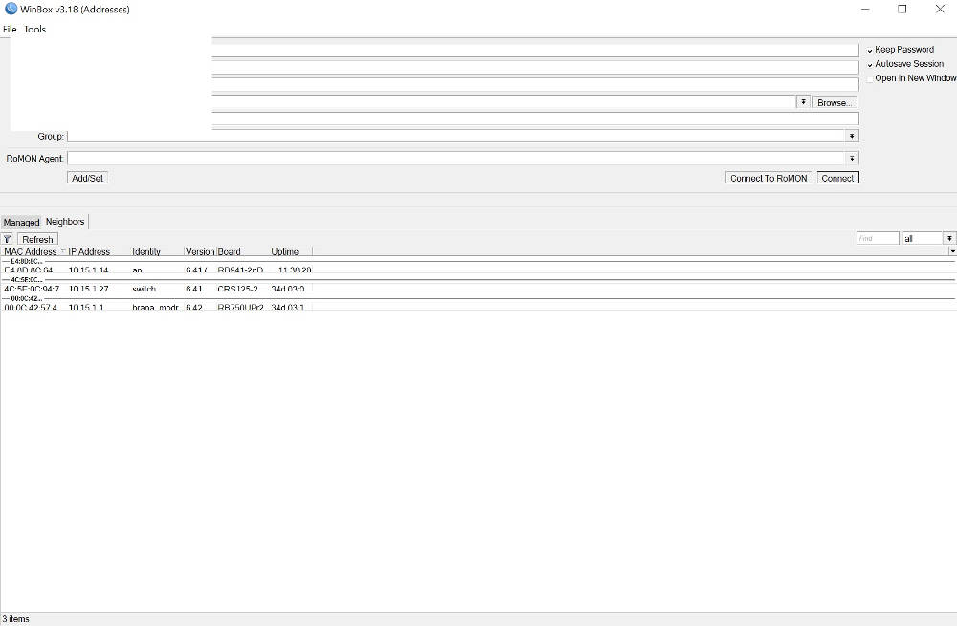Expand the RoMON Agent dropdown
Screen dimensions: 957x626
click(852, 158)
